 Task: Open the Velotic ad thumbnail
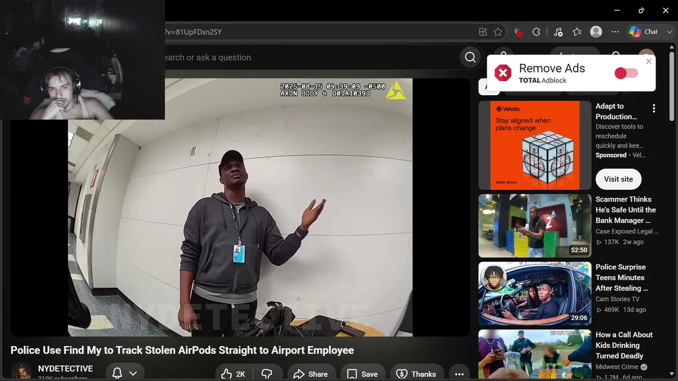click(x=534, y=145)
